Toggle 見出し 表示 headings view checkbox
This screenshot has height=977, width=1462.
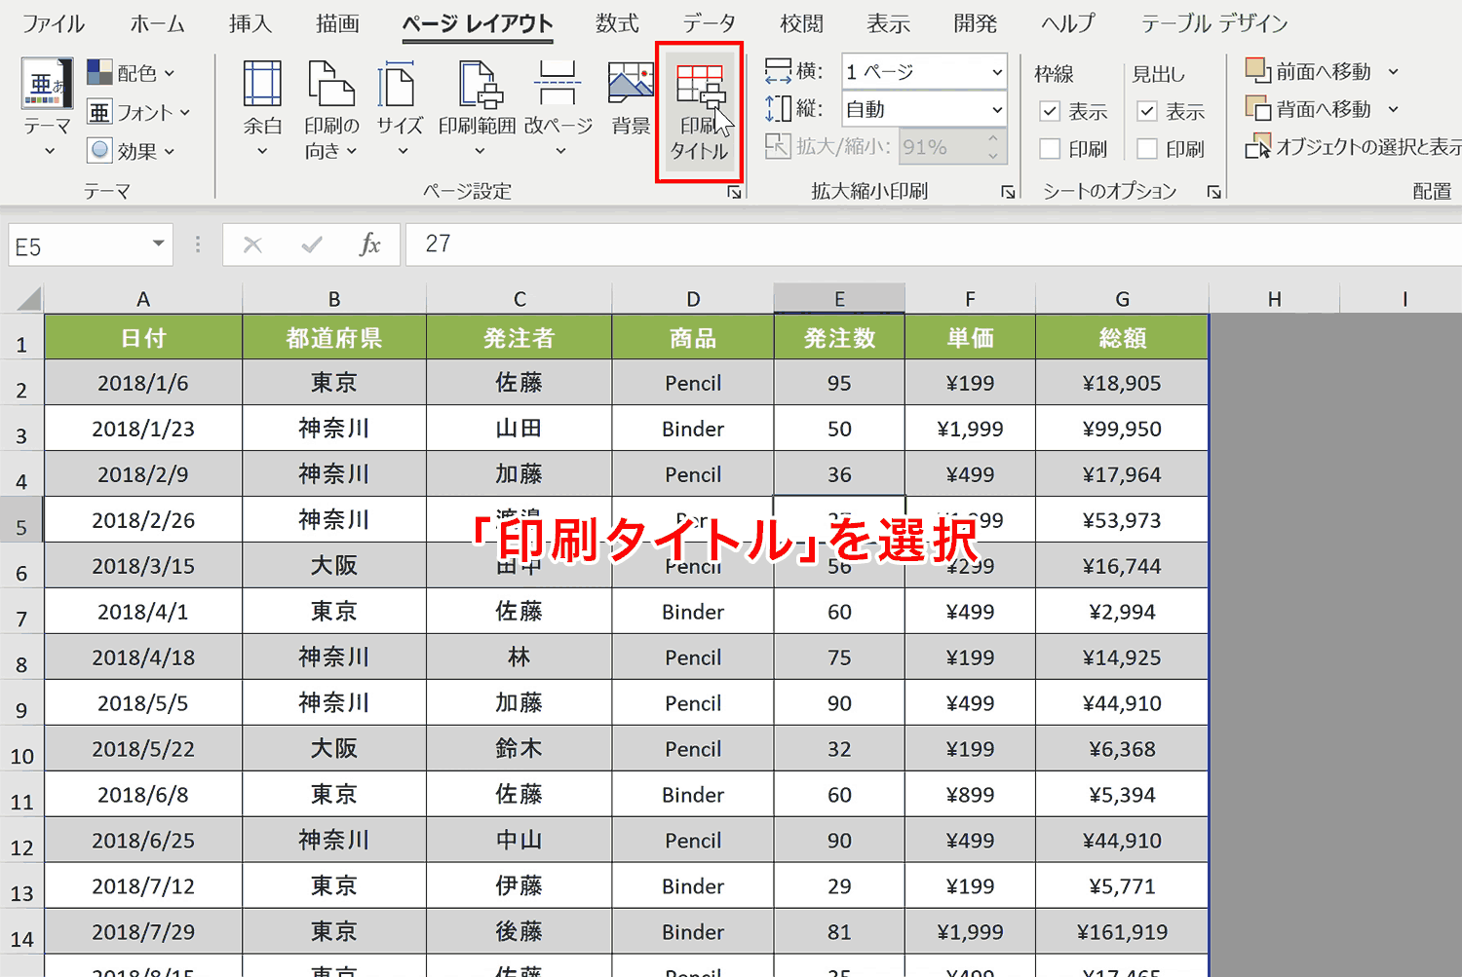point(1147,111)
